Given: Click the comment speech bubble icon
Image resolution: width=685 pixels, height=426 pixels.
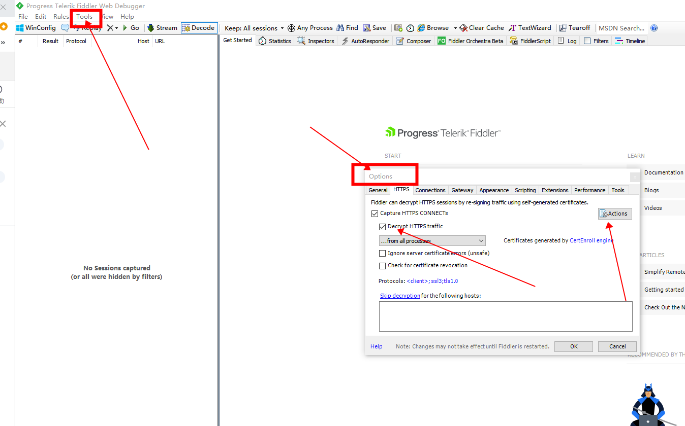Looking at the screenshot, I should coord(65,28).
